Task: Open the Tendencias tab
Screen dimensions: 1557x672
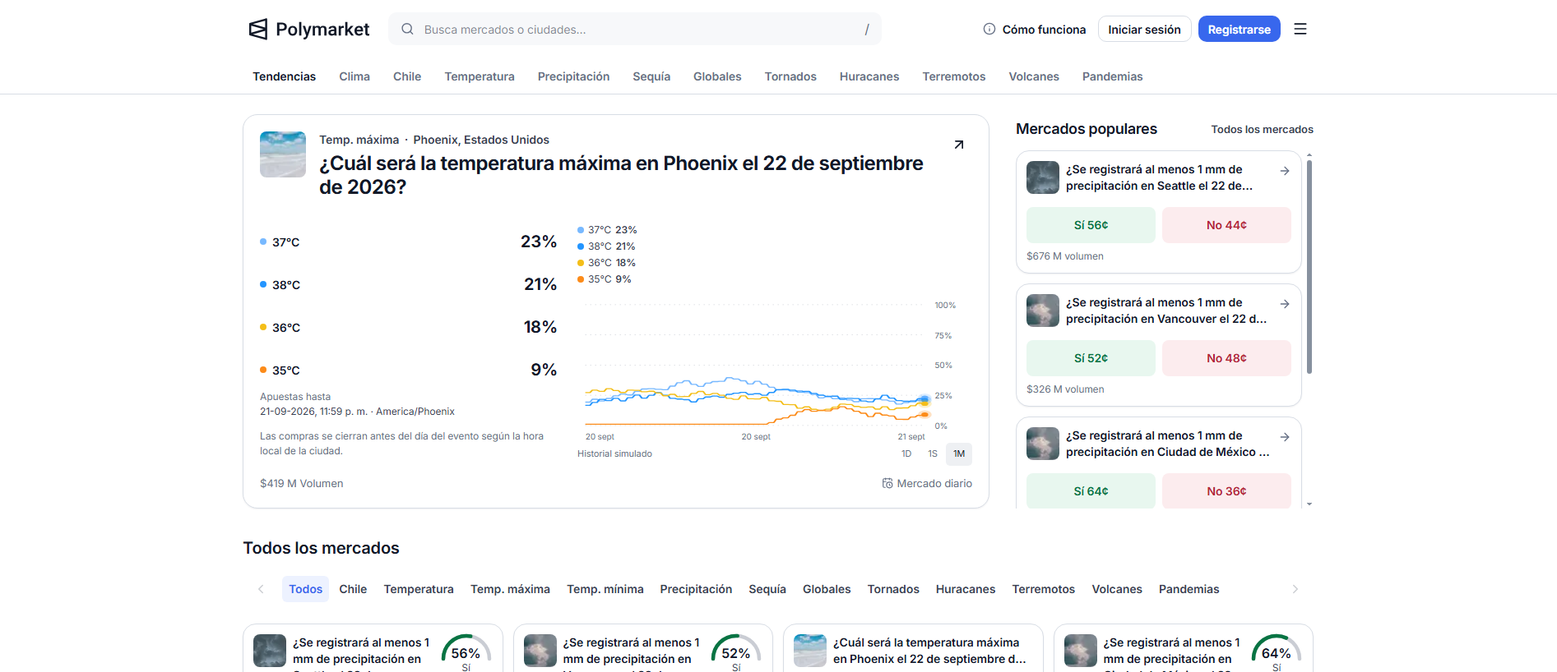Action: pyautogui.click(x=284, y=76)
